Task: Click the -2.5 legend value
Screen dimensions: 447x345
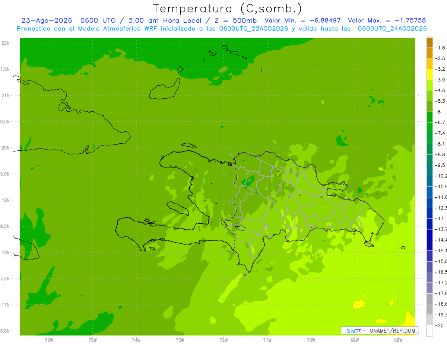Action: pyautogui.click(x=440, y=58)
